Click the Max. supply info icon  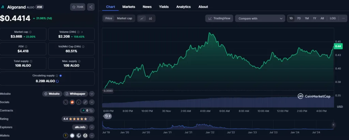pos(79,61)
